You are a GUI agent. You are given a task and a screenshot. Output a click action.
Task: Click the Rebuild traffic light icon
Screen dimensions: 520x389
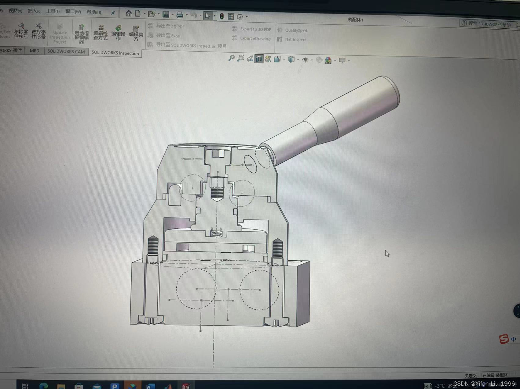coord(222,16)
